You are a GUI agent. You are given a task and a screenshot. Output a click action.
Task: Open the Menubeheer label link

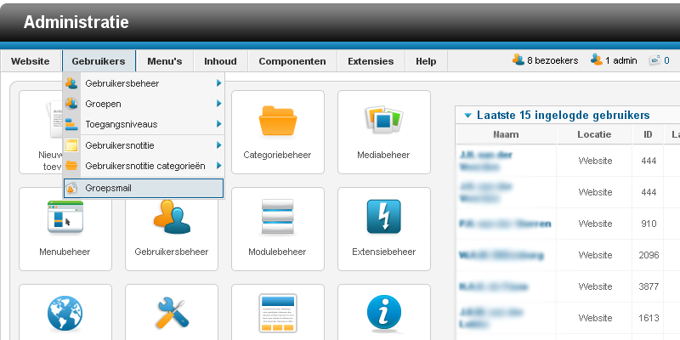tap(65, 252)
